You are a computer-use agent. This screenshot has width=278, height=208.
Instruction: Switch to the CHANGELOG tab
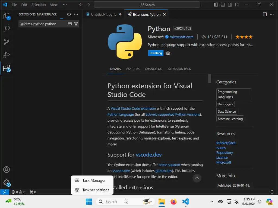tap(153, 69)
